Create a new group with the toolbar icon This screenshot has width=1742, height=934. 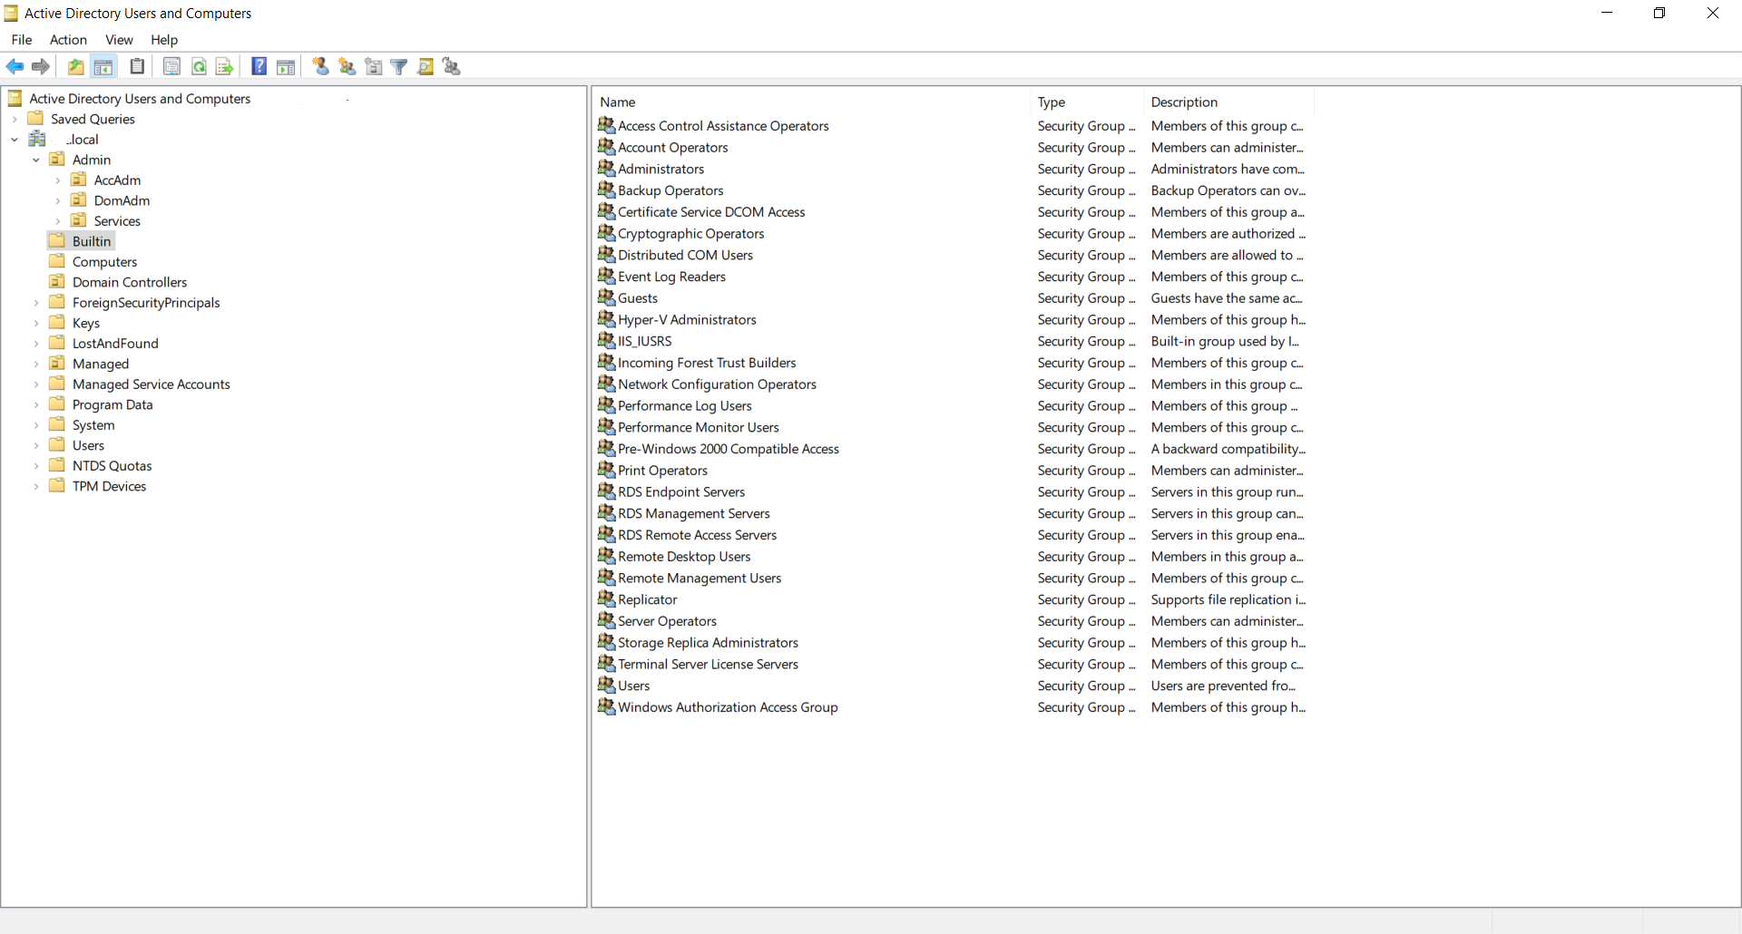click(347, 66)
